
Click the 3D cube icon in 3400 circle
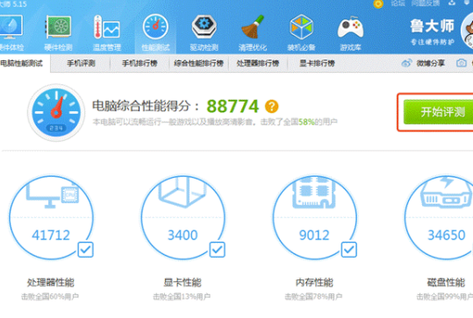[x=183, y=192]
